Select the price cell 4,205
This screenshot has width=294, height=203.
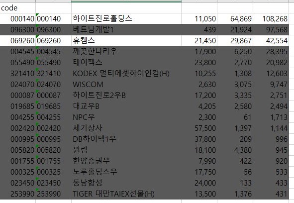click(199, 106)
